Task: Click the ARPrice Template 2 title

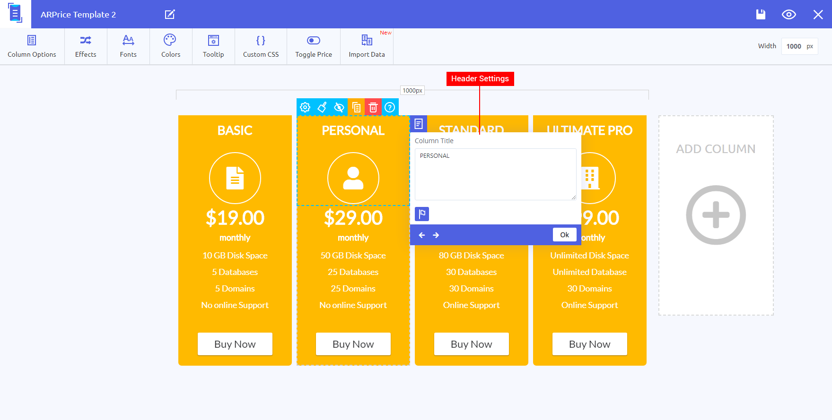Action: point(78,15)
